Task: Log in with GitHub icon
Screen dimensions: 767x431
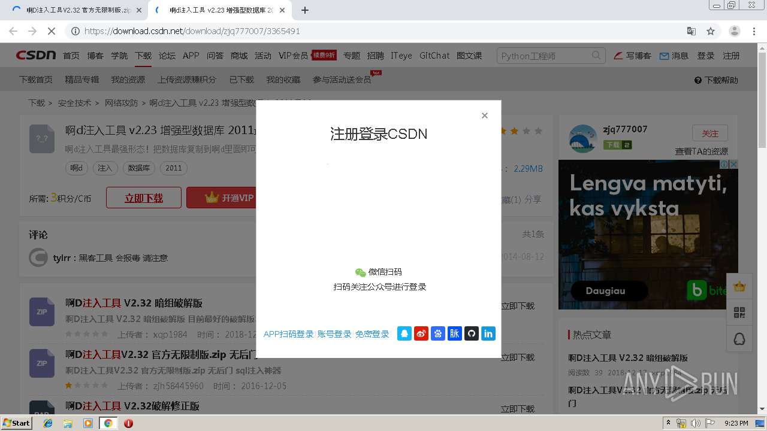Action: point(472,333)
